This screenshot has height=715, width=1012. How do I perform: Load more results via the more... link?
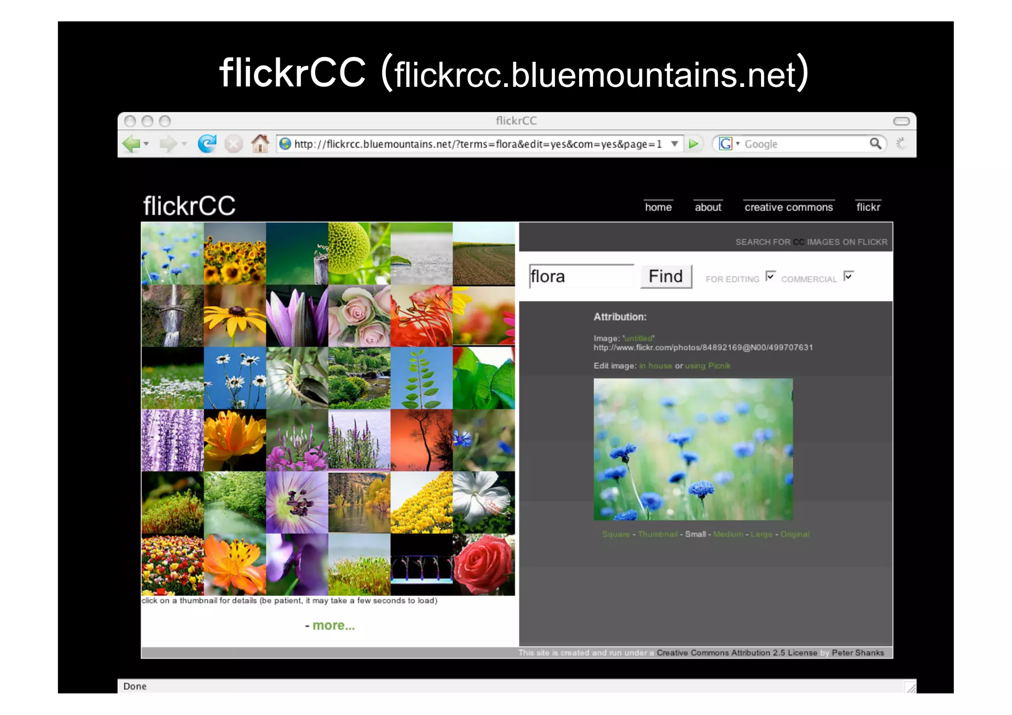click(x=334, y=626)
